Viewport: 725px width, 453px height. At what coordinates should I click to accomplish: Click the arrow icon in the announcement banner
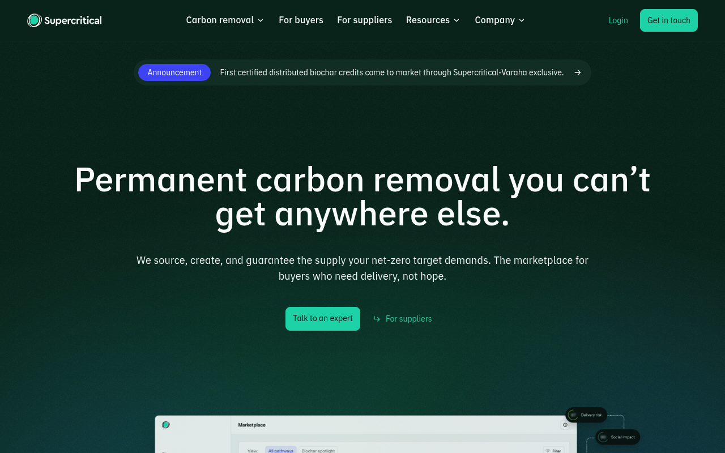tap(578, 72)
